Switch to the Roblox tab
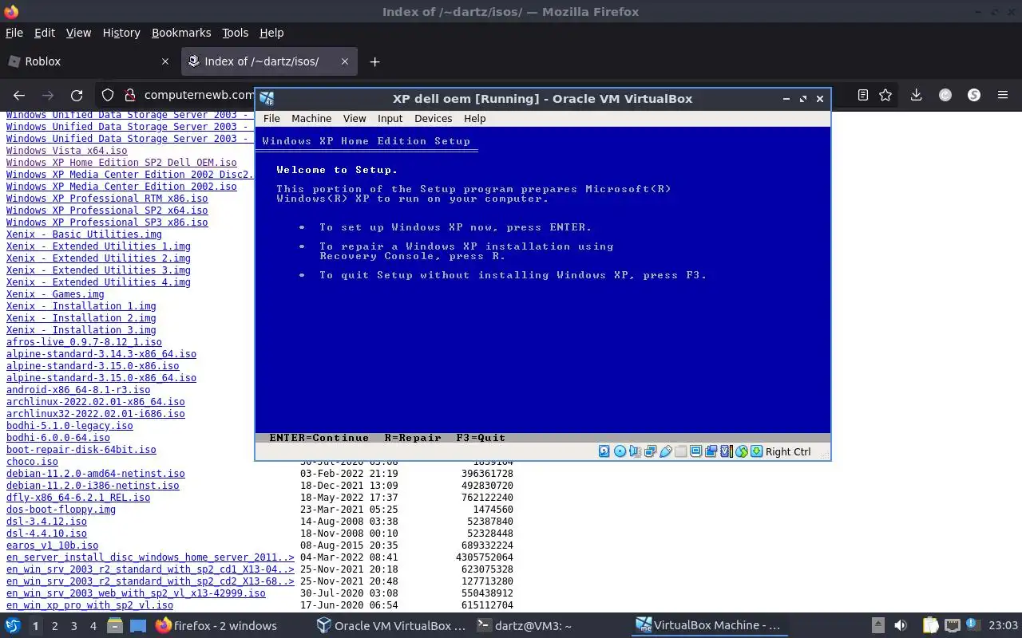The image size is (1022, 638). [88, 61]
